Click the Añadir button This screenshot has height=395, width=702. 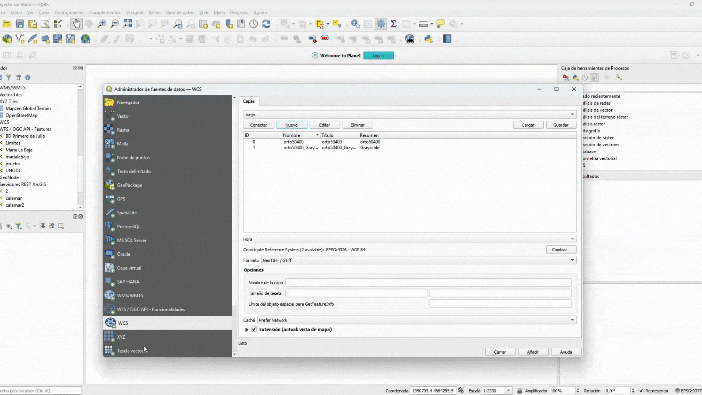pyautogui.click(x=533, y=352)
